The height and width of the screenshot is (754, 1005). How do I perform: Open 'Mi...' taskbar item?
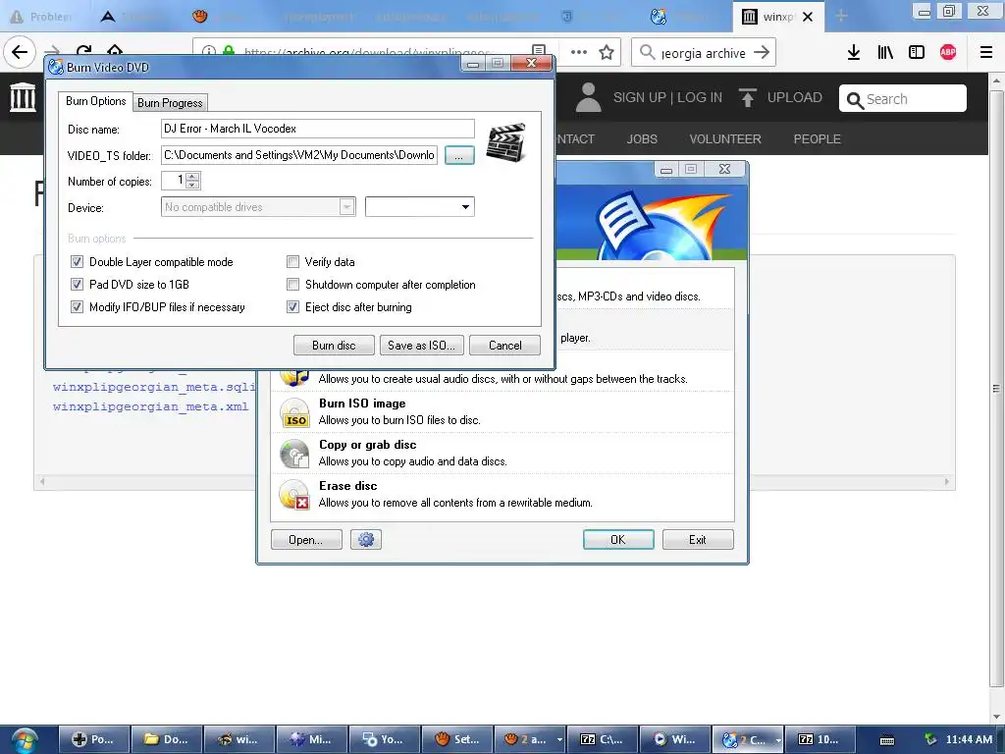point(311,739)
